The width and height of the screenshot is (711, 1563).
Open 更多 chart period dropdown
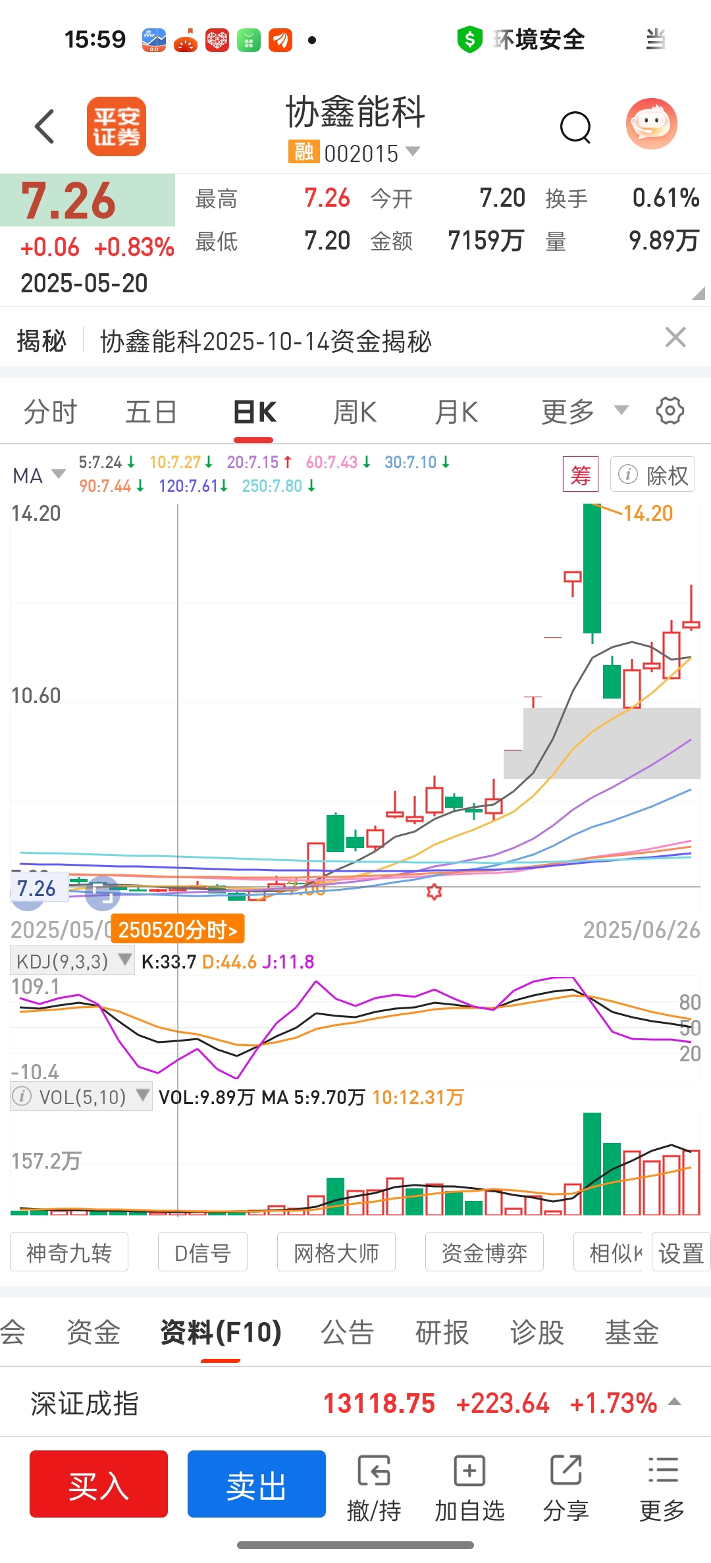click(x=585, y=412)
